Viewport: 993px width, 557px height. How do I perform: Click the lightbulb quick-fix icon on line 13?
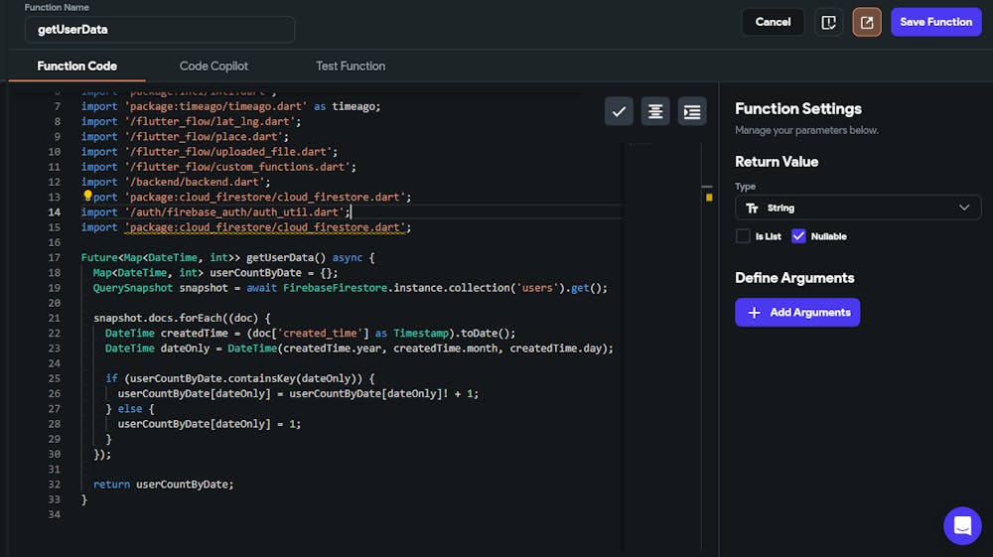coord(87,197)
